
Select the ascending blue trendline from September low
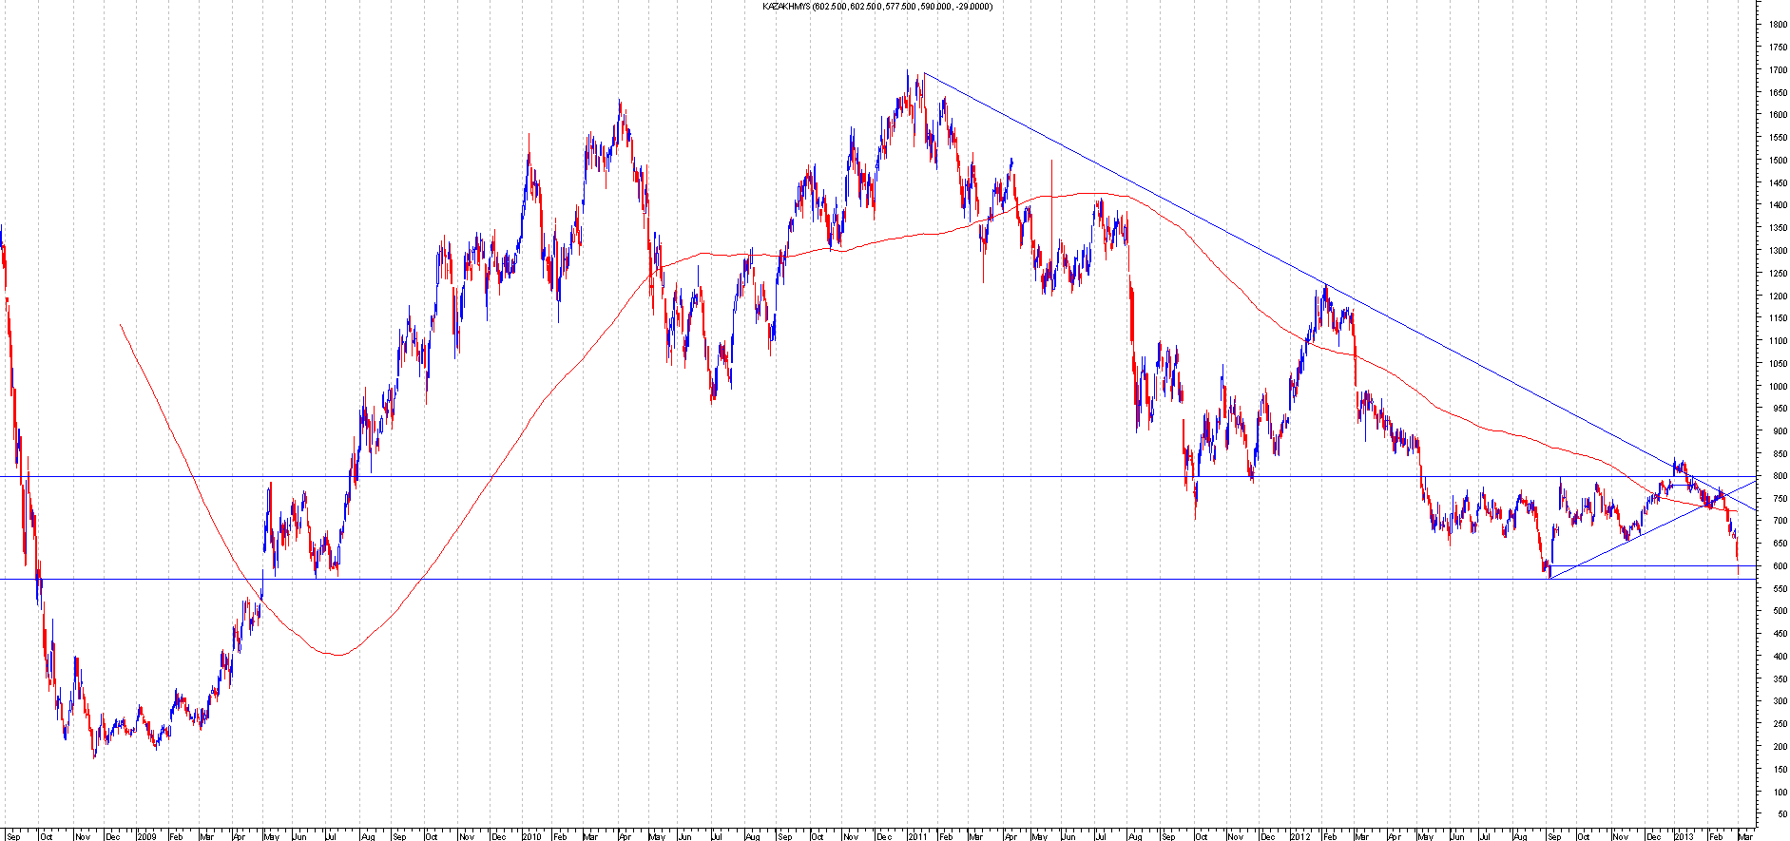1616,546
